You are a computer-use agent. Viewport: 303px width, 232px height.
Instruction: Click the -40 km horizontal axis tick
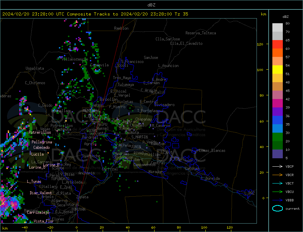25,228
